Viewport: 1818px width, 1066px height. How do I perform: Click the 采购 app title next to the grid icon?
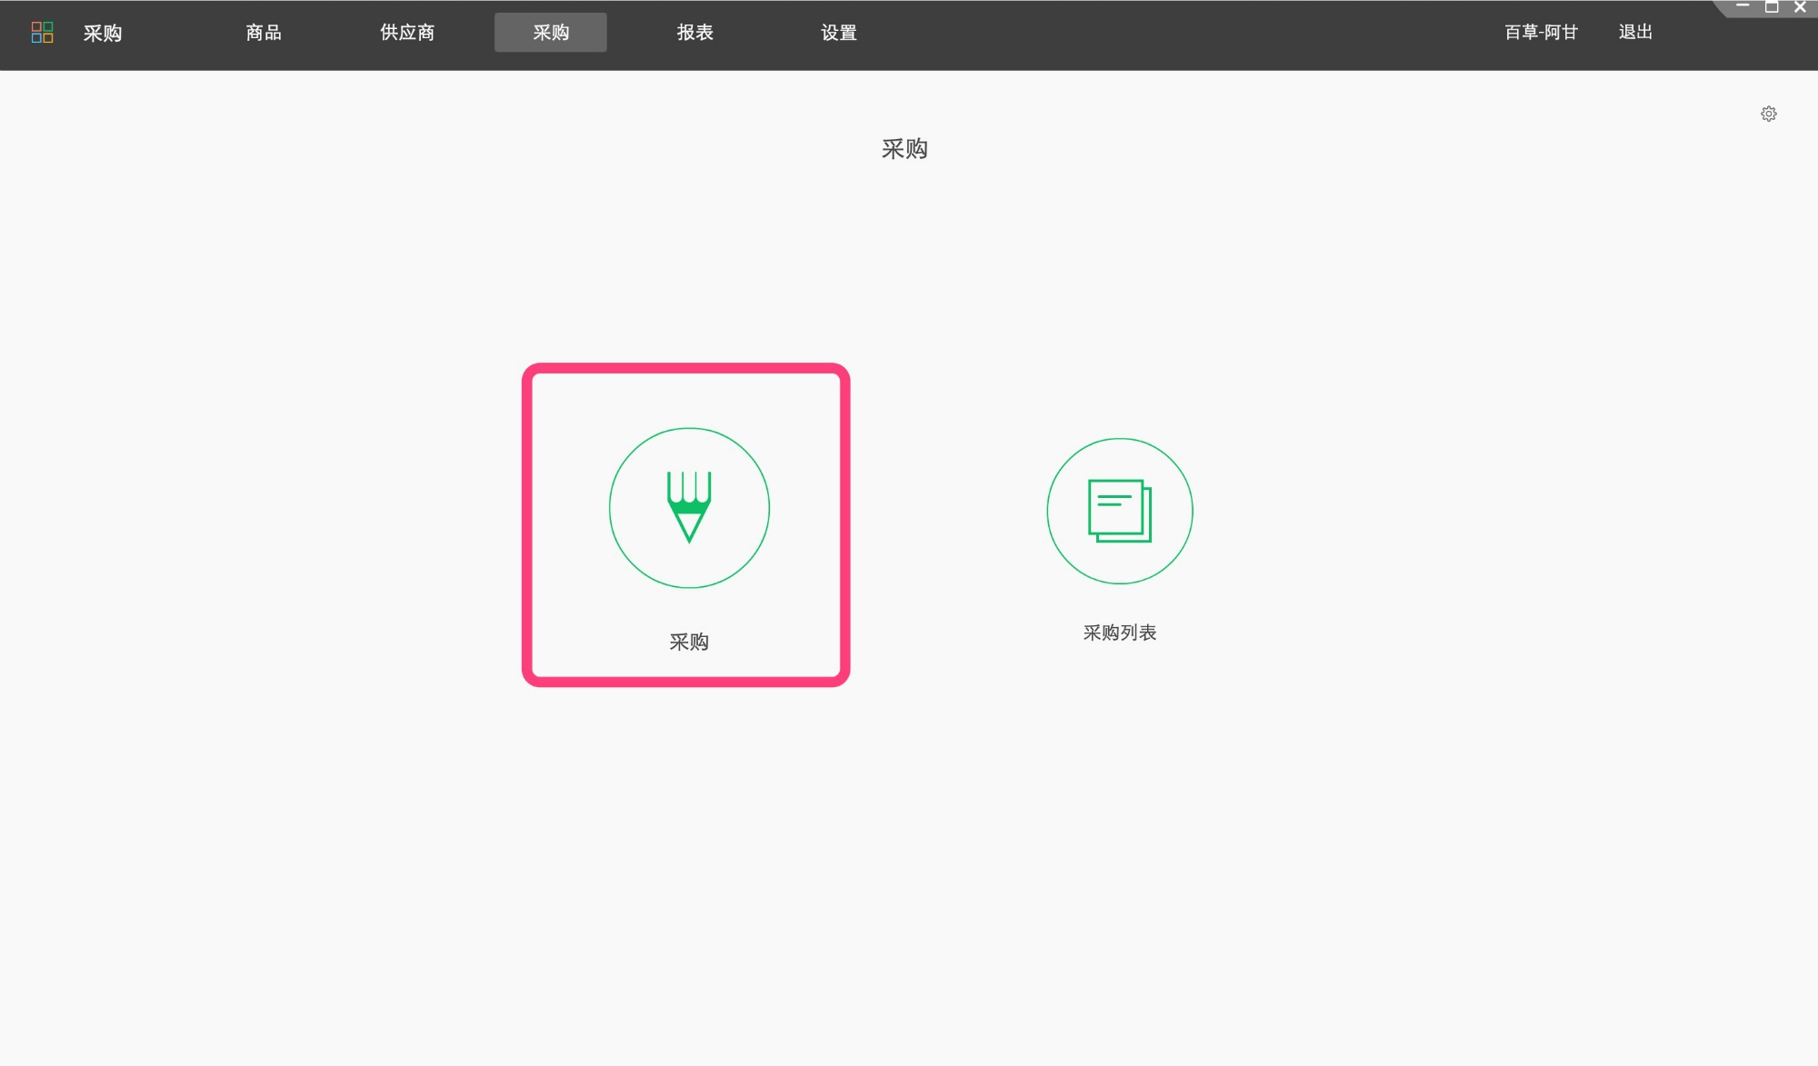(103, 34)
